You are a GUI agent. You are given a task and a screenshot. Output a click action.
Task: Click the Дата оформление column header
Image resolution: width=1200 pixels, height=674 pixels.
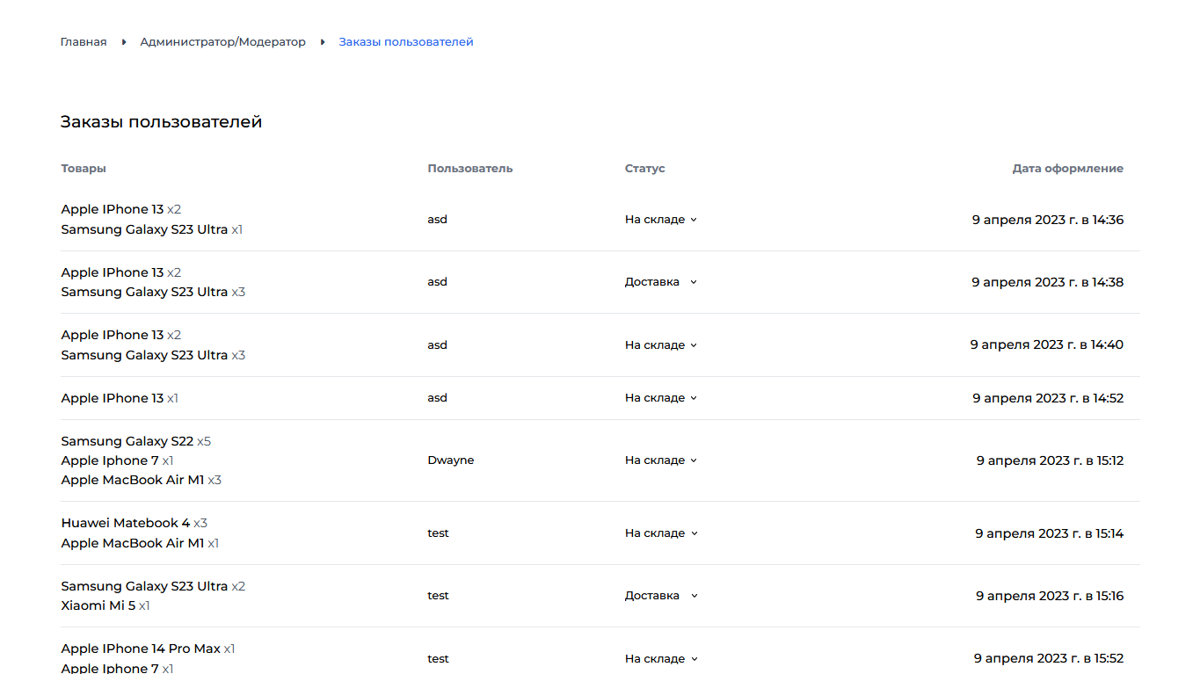pyautogui.click(x=1067, y=168)
